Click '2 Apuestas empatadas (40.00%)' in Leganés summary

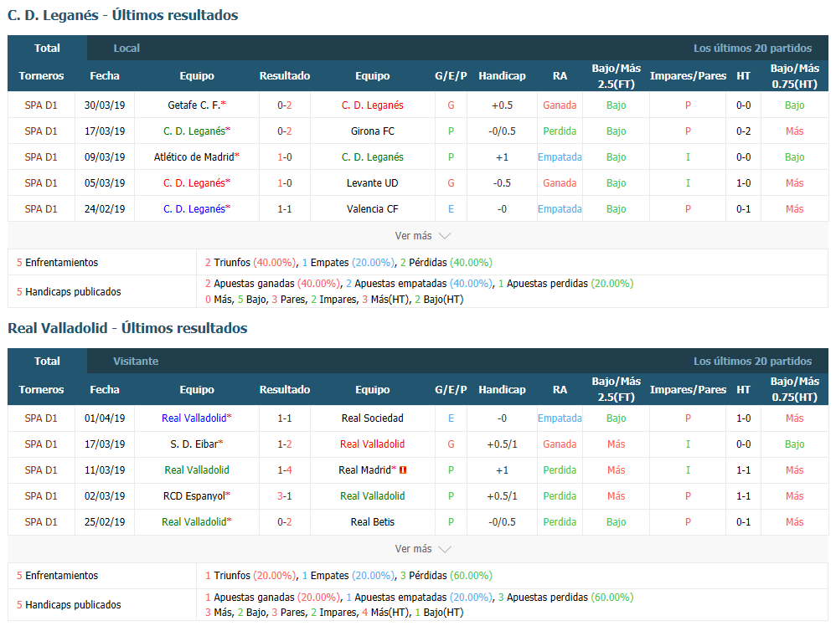click(x=419, y=284)
